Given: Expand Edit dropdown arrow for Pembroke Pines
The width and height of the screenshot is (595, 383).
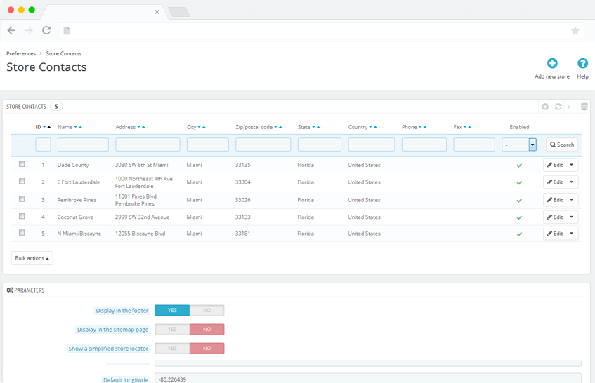Looking at the screenshot, I should 572,200.
